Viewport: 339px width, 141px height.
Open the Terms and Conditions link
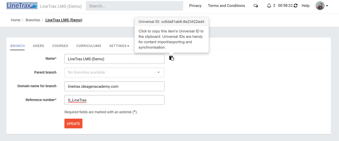click(226, 6)
